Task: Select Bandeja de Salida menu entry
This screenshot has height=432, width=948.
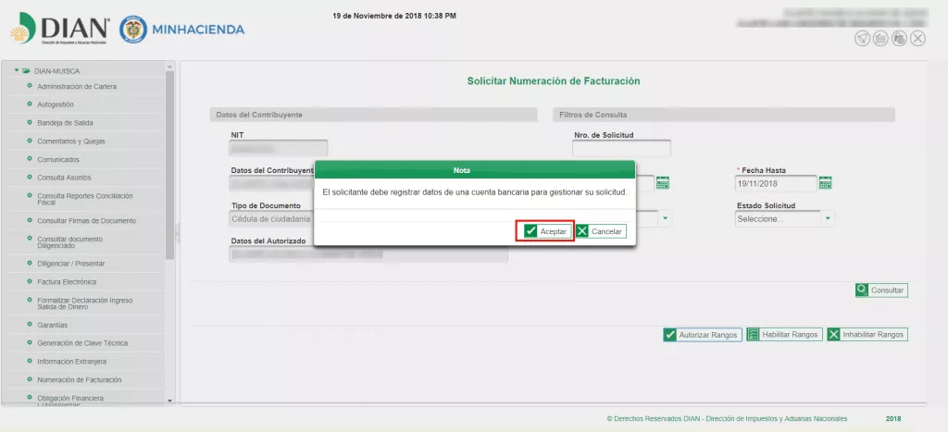Action: tap(64, 123)
